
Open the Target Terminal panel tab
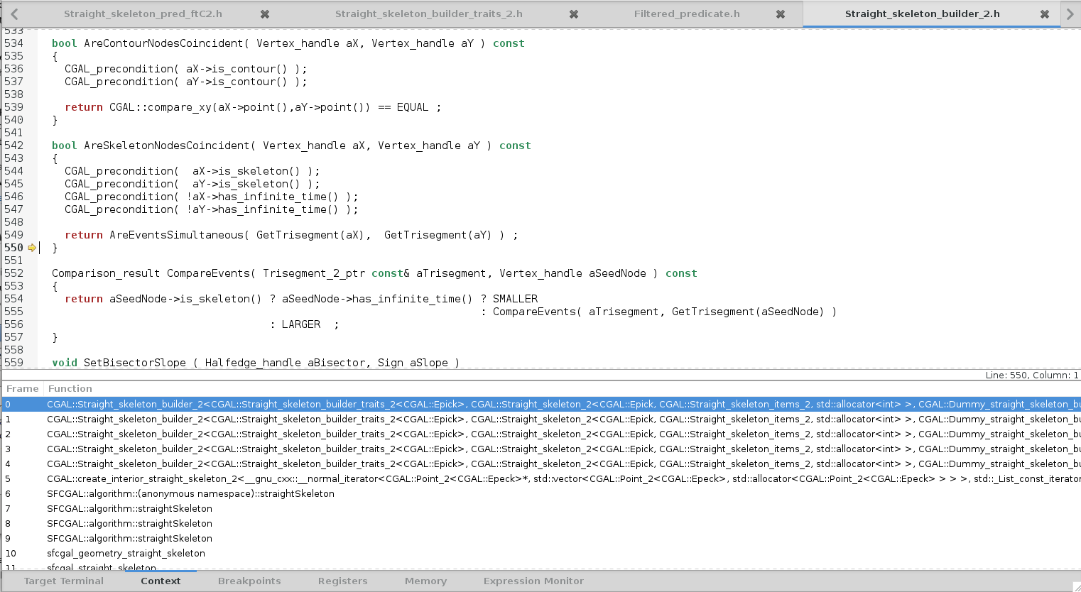(64, 581)
